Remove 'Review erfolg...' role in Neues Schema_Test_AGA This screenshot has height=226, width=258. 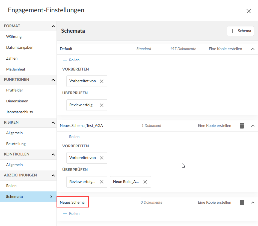[102, 182]
